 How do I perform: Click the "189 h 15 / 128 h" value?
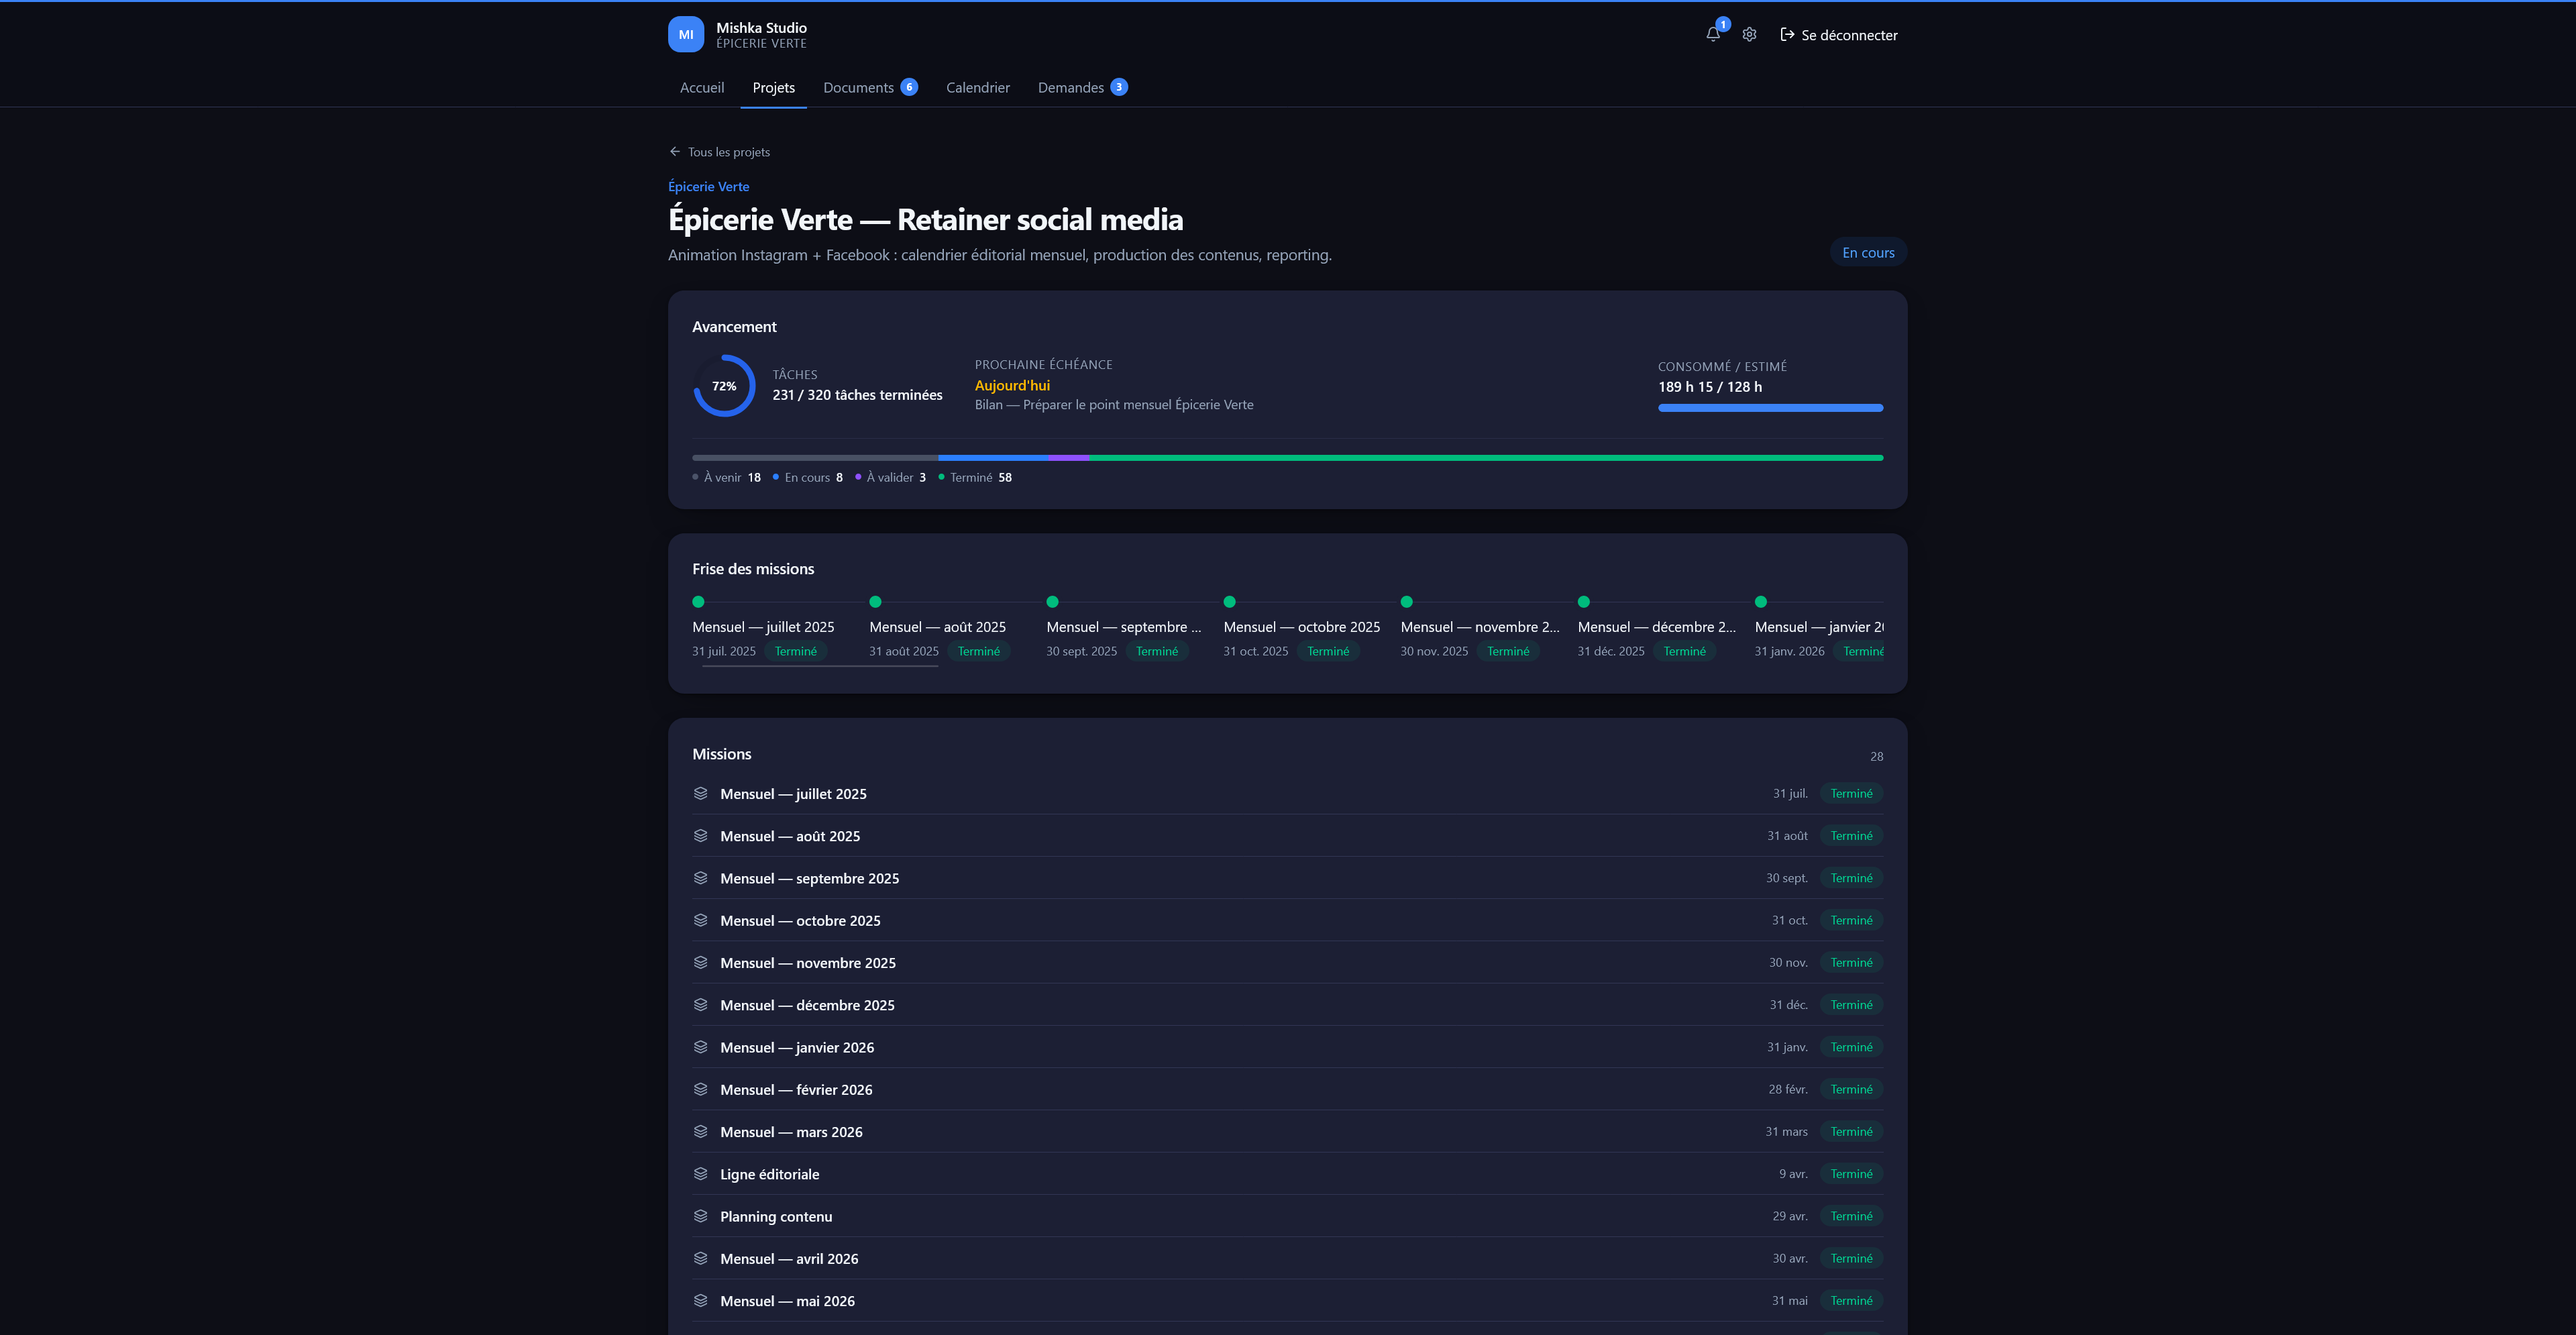coord(1710,387)
